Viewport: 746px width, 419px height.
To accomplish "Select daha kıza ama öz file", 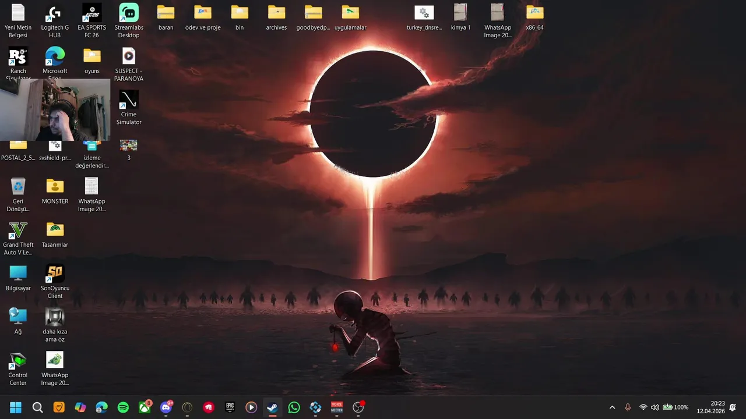I will (55, 325).
